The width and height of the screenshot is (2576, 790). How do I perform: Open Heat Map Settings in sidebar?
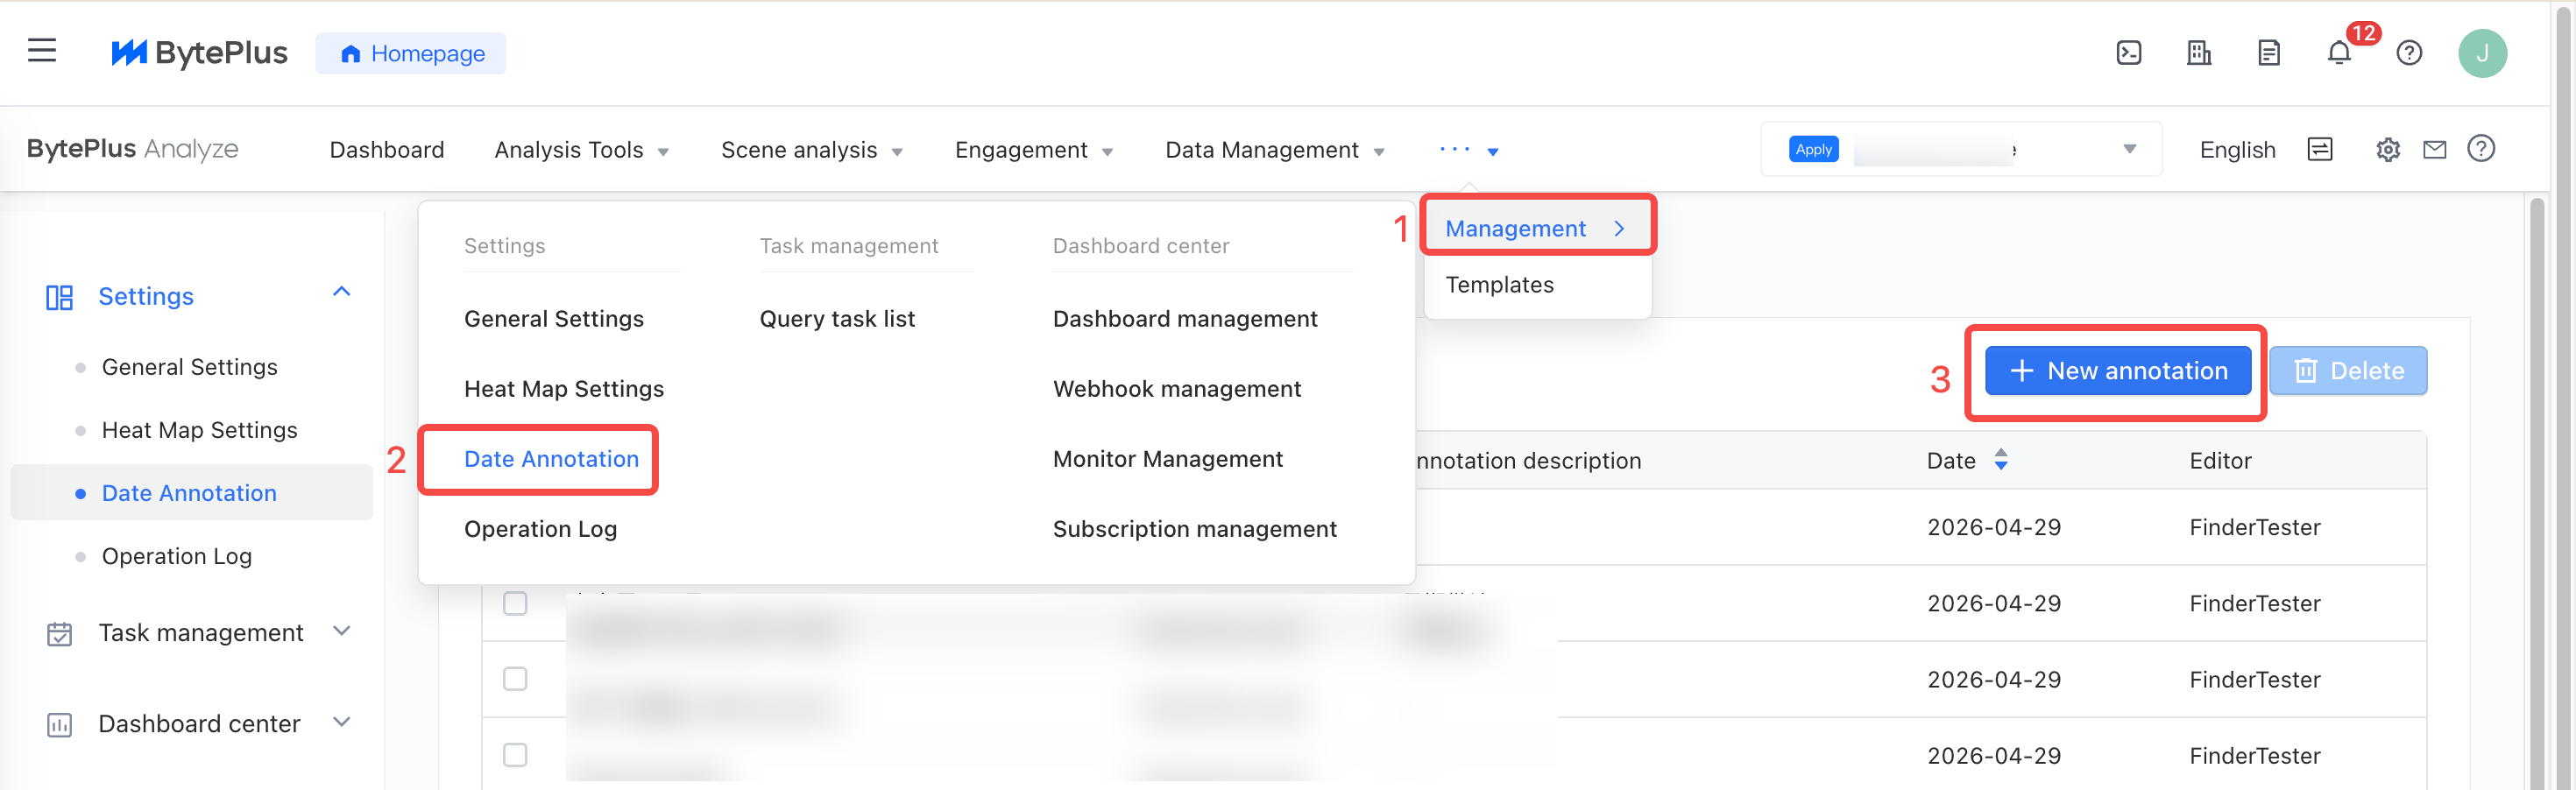coord(199,430)
